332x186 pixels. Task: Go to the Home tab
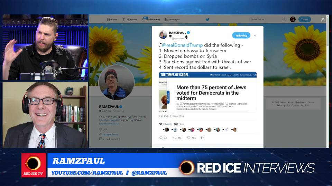(x=112, y=20)
